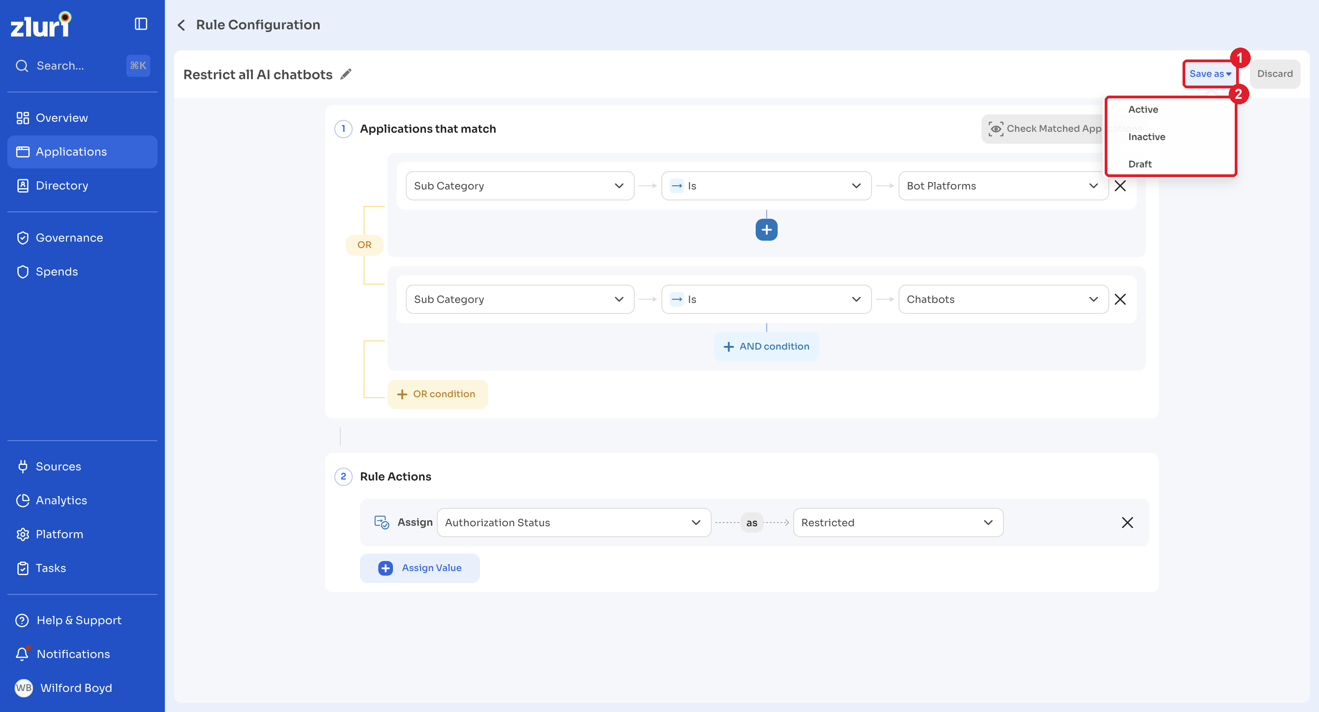Add an OR condition
The image size is (1319, 712).
point(437,394)
